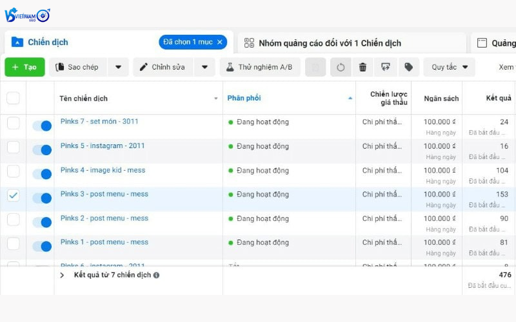This screenshot has height=322, width=516.
Task: Click result value 81 for Pinks 1
Action: point(504,243)
